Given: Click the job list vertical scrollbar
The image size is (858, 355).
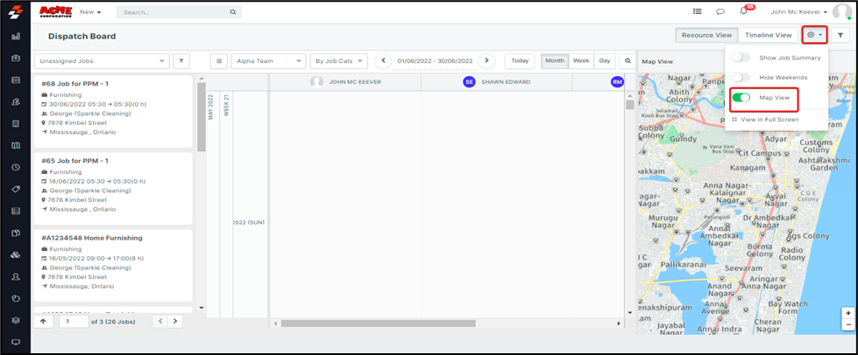Looking at the screenshot, I should 202,117.
